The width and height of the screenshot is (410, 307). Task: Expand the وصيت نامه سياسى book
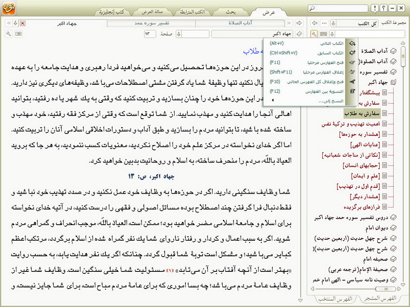[x=393, y=280]
